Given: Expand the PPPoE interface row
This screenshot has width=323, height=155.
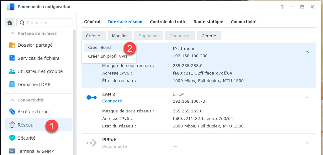Looking at the screenshot, I should pos(307,143).
